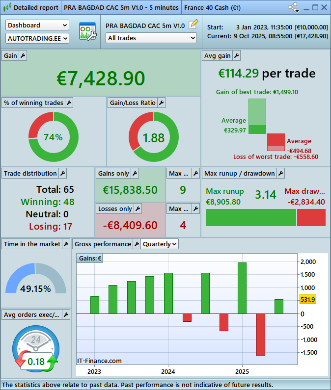Change the Quarterly period dropdown
The height and width of the screenshot is (390, 331).
160,244
